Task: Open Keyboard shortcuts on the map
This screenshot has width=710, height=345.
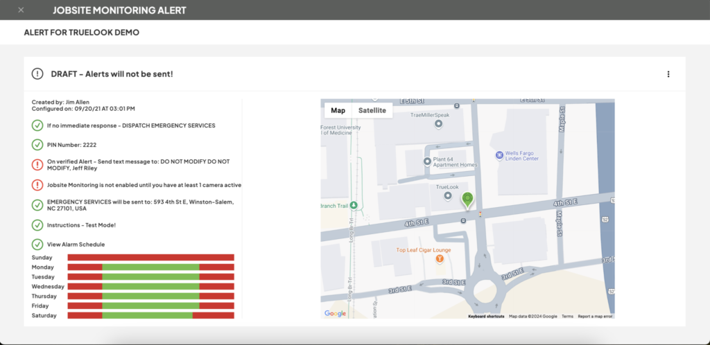Action: click(486, 317)
